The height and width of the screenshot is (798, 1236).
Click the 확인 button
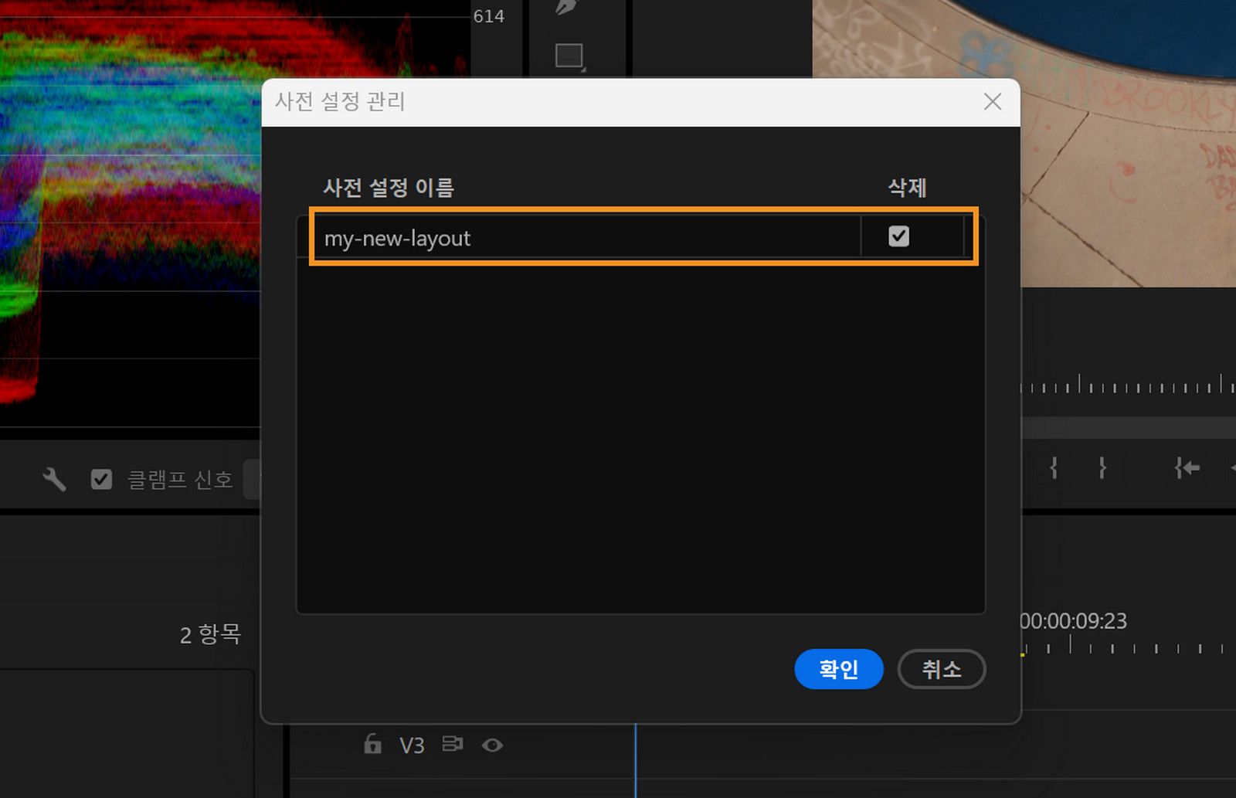(x=839, y=670)
